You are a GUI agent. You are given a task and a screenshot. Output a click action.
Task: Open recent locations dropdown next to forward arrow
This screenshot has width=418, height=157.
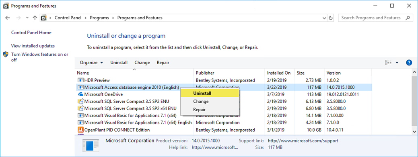27,18
